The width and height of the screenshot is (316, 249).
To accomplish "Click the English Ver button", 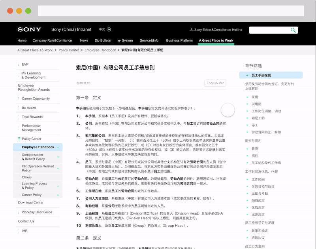I will [215, 83].
